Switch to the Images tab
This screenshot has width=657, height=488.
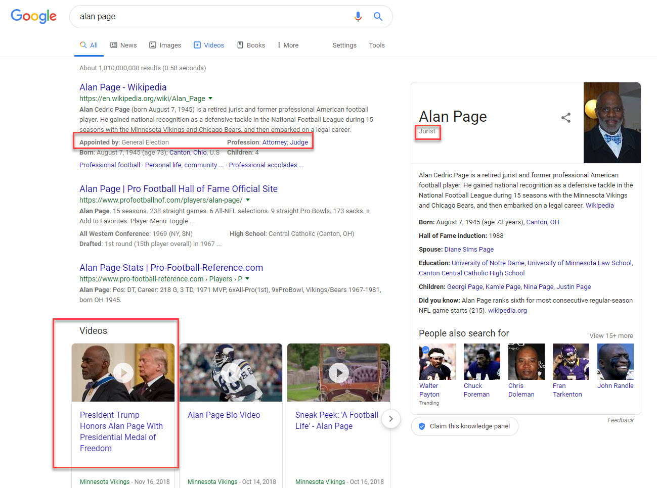click(165, 45)
